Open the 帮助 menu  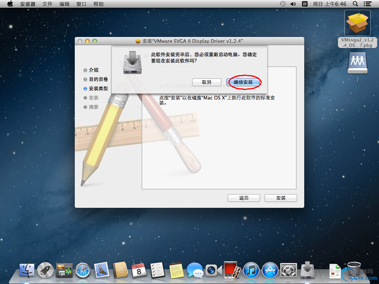pyautogui.click(x=98, y=4)
